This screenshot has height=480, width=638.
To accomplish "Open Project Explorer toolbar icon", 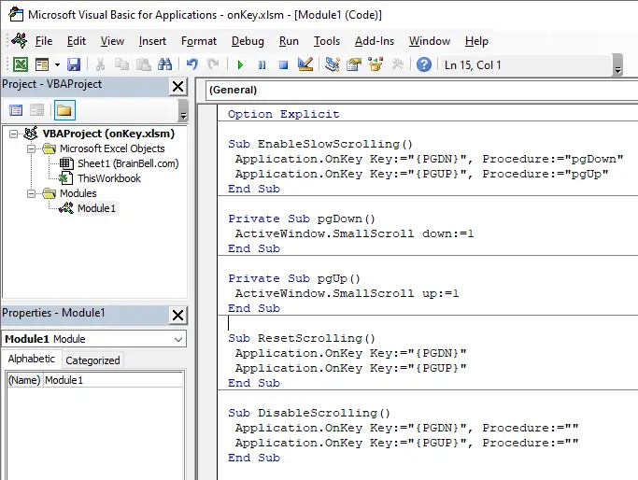I will [x=333, y=64].
